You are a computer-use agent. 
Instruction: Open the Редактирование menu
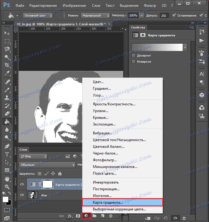coord(43,5)
